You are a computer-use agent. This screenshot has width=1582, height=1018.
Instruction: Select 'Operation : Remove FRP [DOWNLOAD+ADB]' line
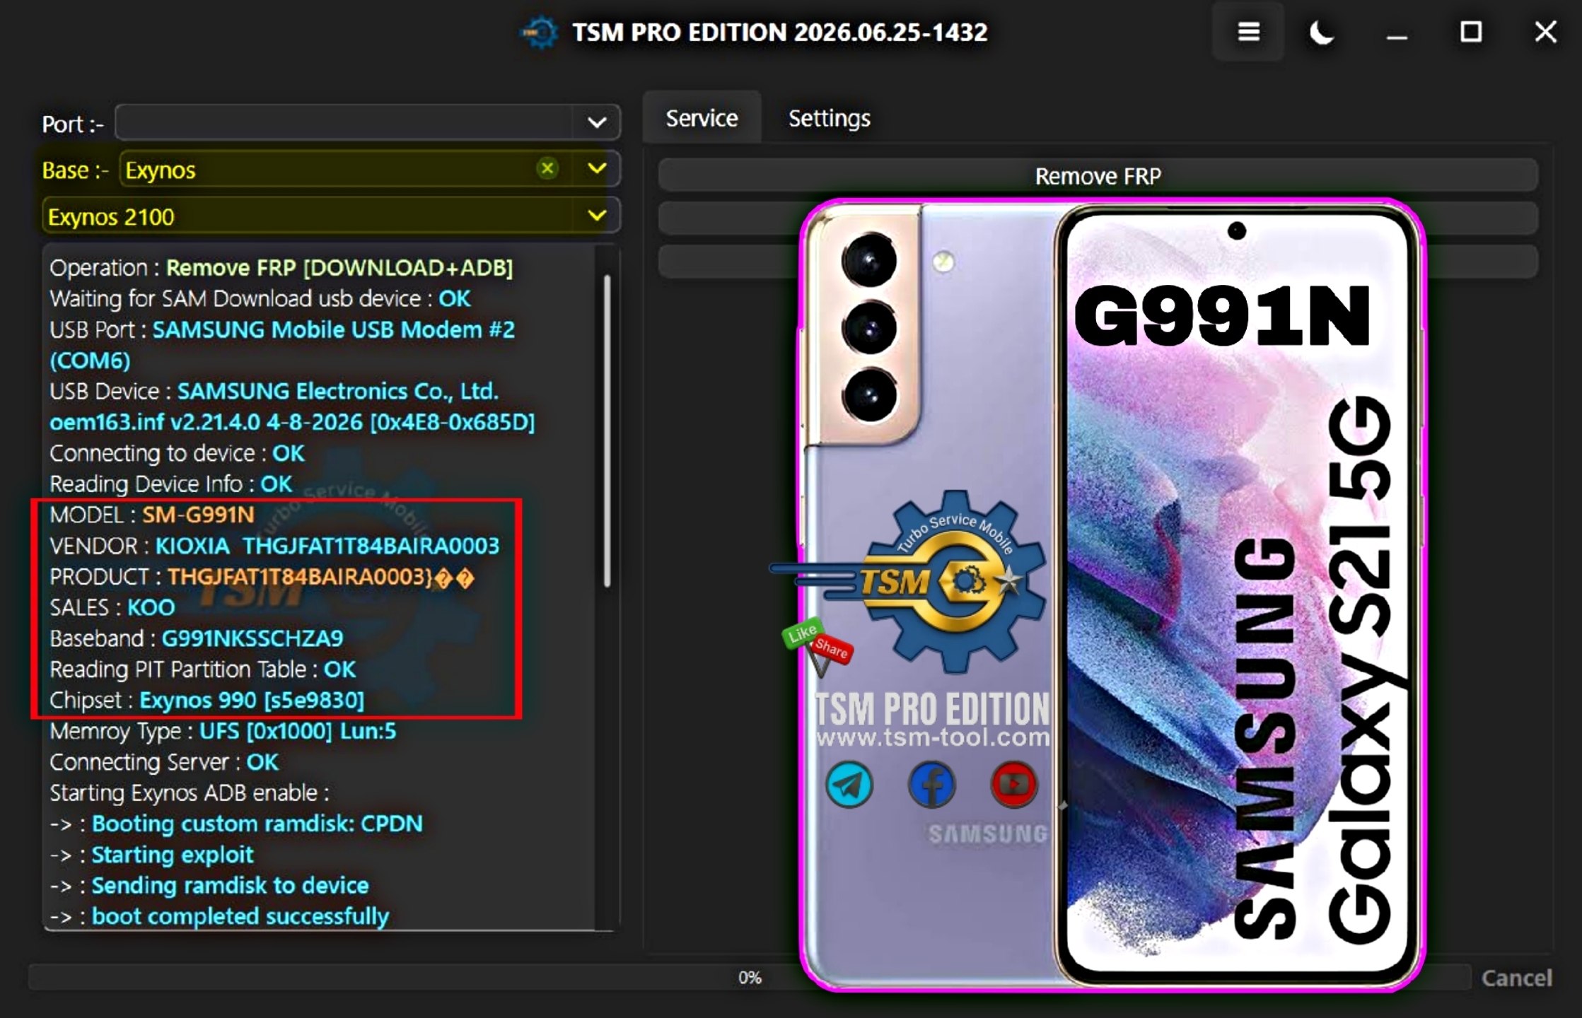(x=281, y=268)
